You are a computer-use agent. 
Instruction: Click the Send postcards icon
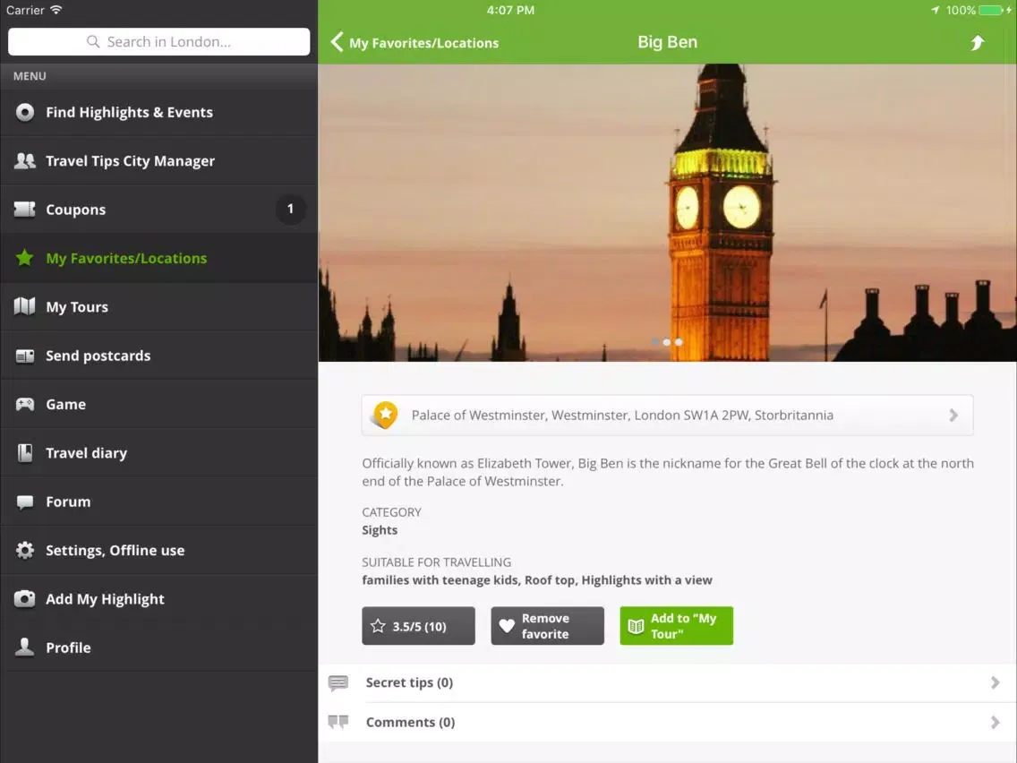pos(25,356)
